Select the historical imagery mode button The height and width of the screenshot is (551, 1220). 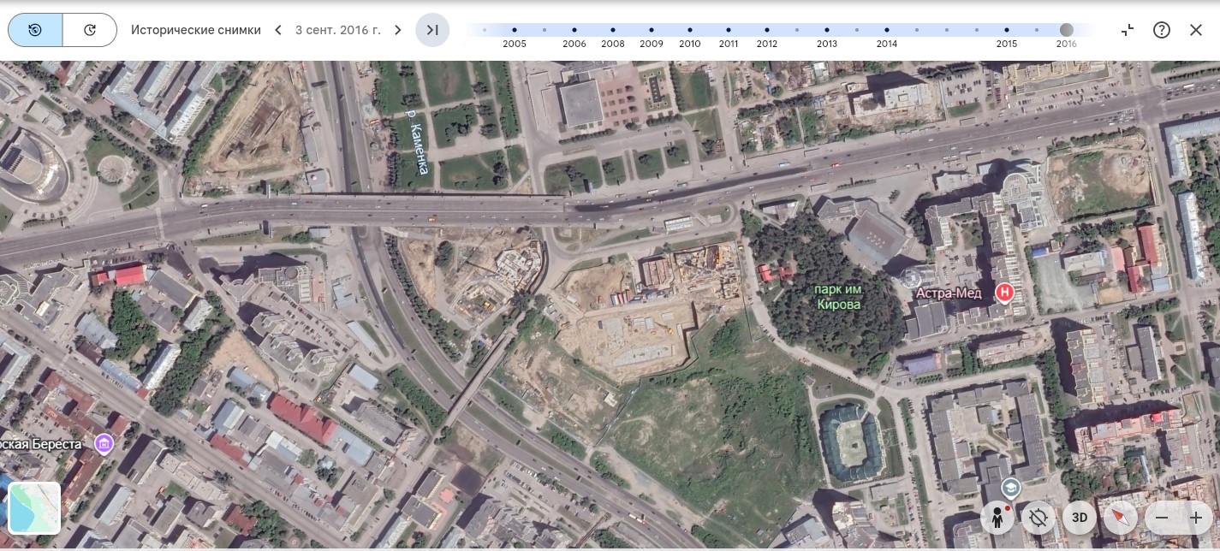35,30
